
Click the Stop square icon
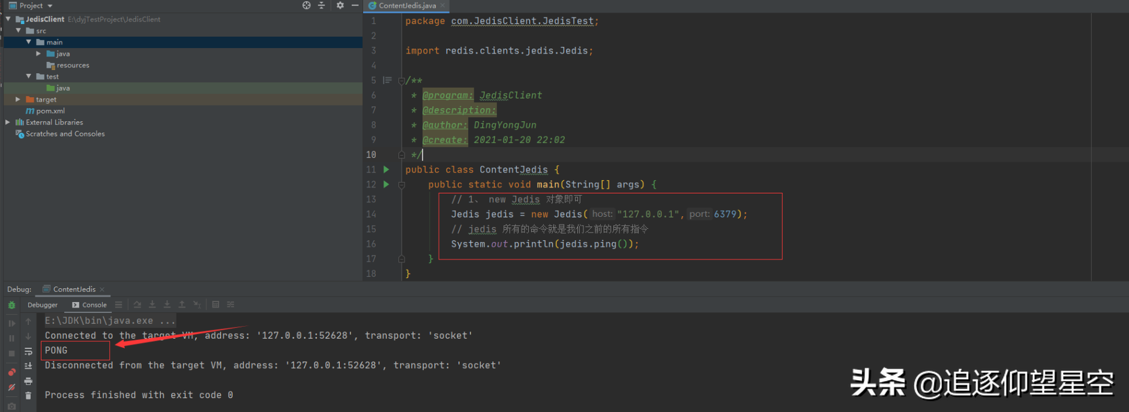11,354
